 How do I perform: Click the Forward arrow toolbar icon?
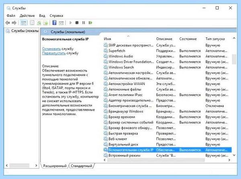coord(14,23)
